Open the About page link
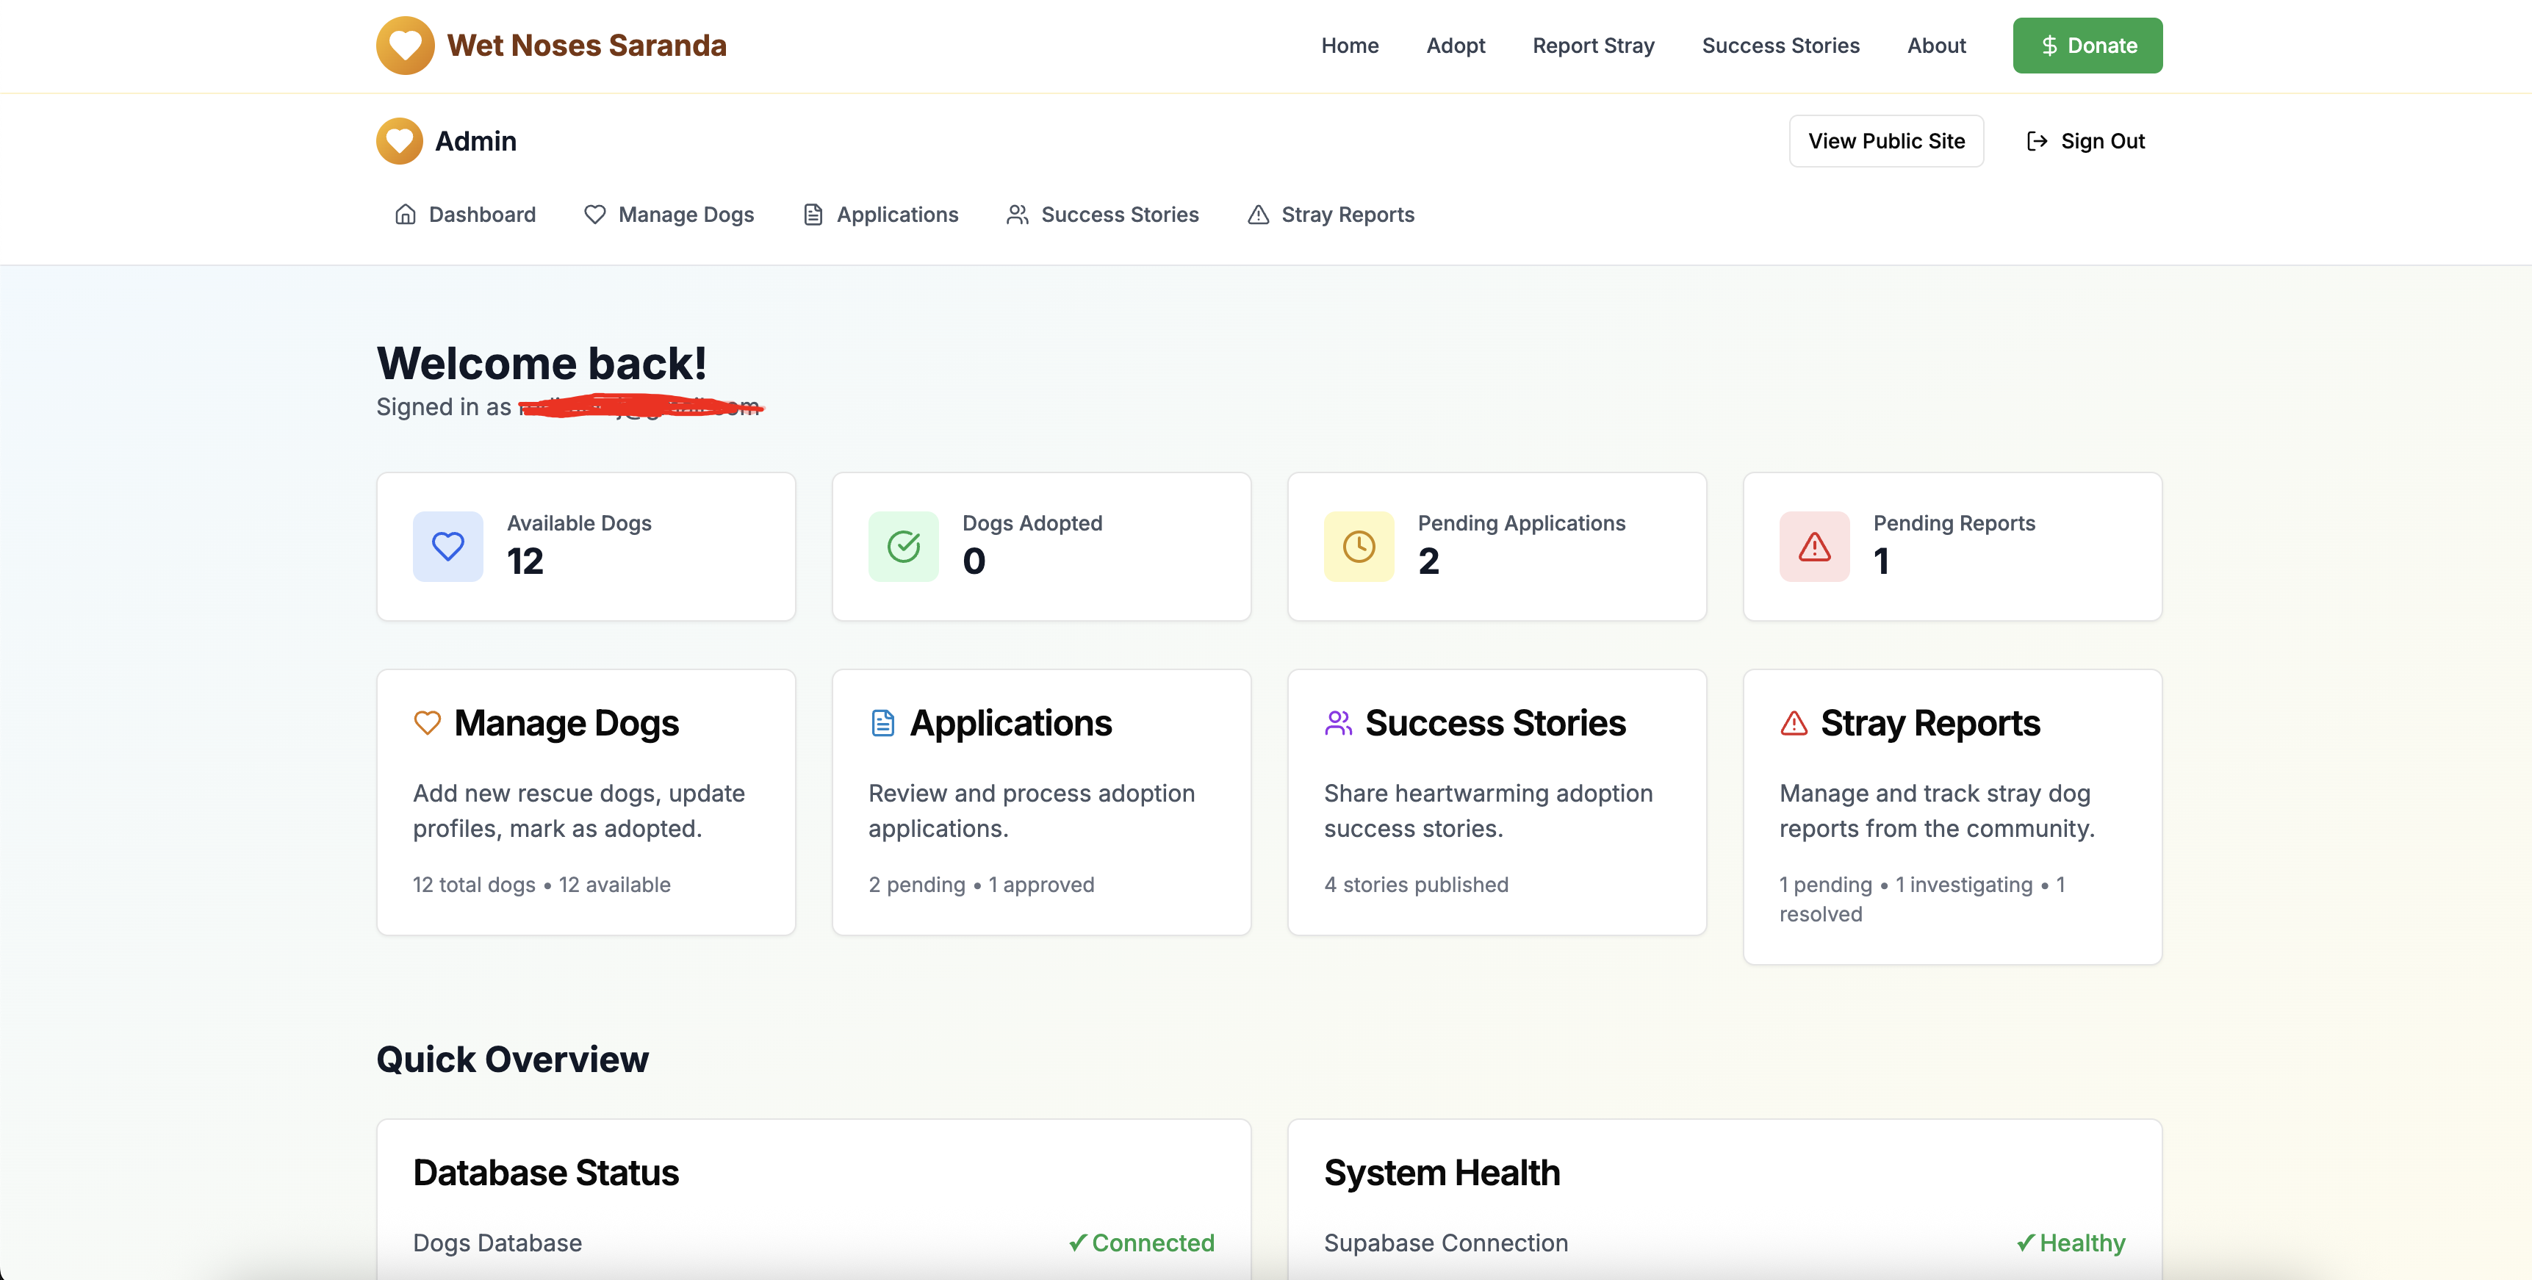Viewport: 2532px width, 1280px height. 1935,46
